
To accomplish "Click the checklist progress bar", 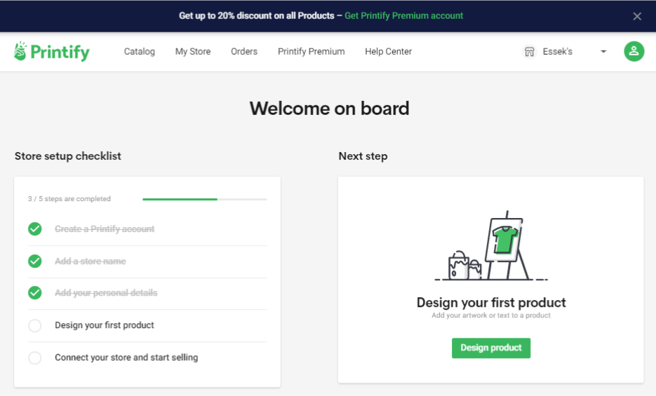I will [x=204, y=199].
